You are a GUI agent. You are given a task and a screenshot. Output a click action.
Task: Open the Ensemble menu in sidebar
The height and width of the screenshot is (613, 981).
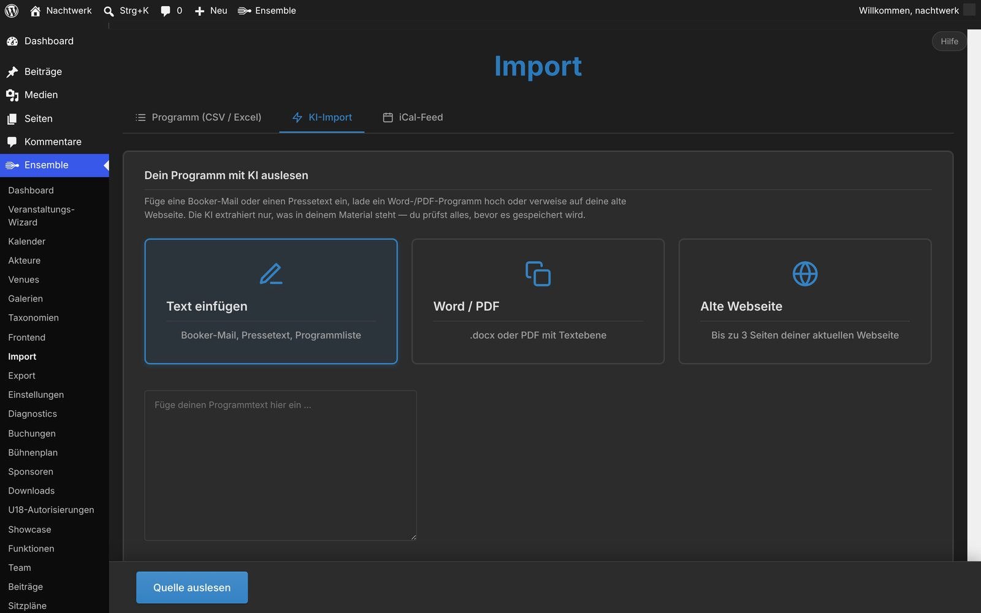(x=55, y=166)
